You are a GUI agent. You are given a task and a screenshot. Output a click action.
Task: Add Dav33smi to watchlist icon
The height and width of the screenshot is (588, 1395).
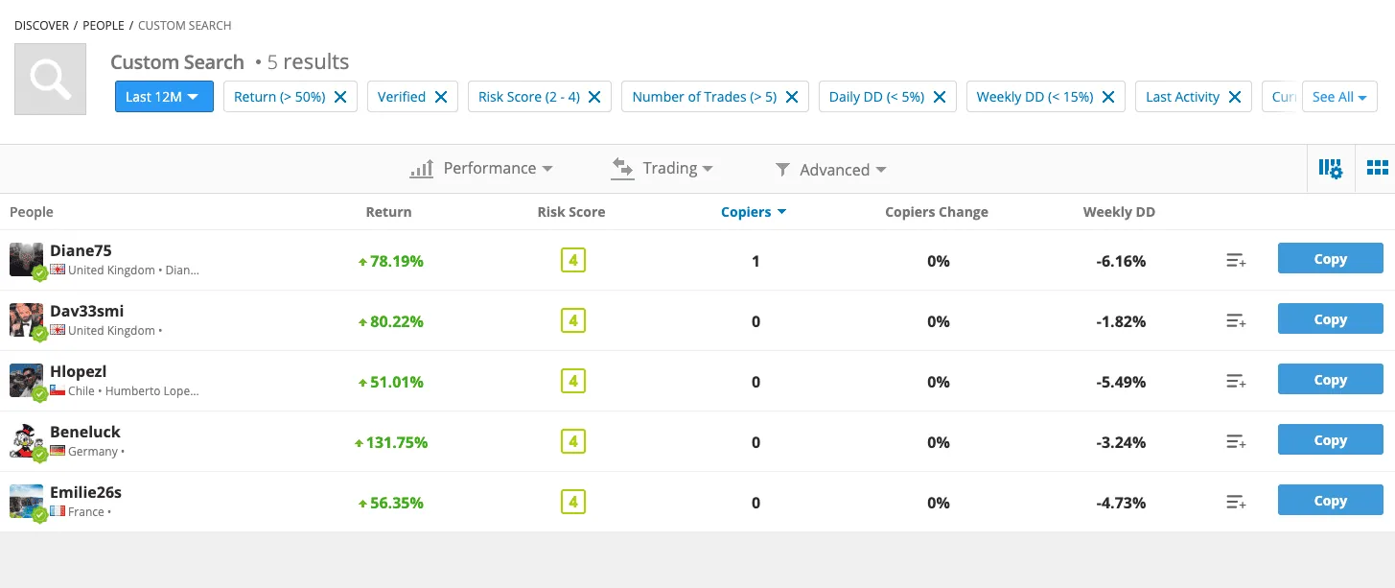tap(1236, 321)
